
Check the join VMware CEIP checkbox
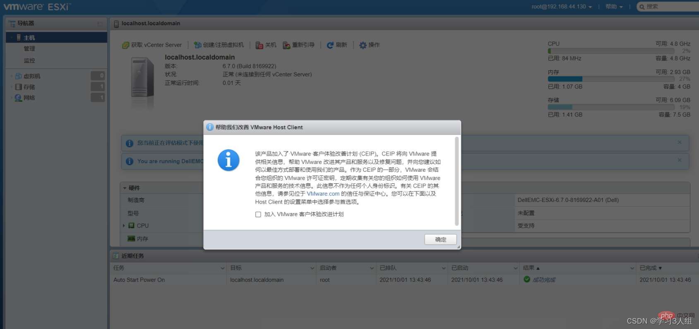point(258,214)
